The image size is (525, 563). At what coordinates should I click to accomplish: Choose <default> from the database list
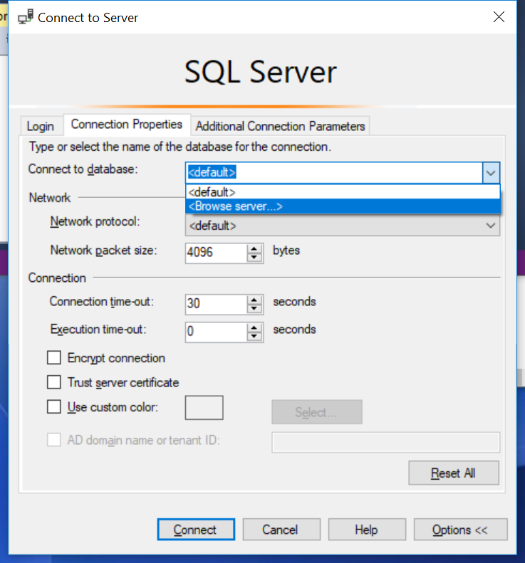pyautogui.click(x=343, y=192)
